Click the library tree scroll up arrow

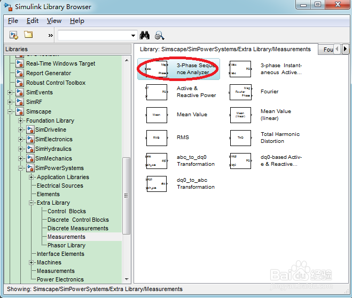(x=127, y=60)
